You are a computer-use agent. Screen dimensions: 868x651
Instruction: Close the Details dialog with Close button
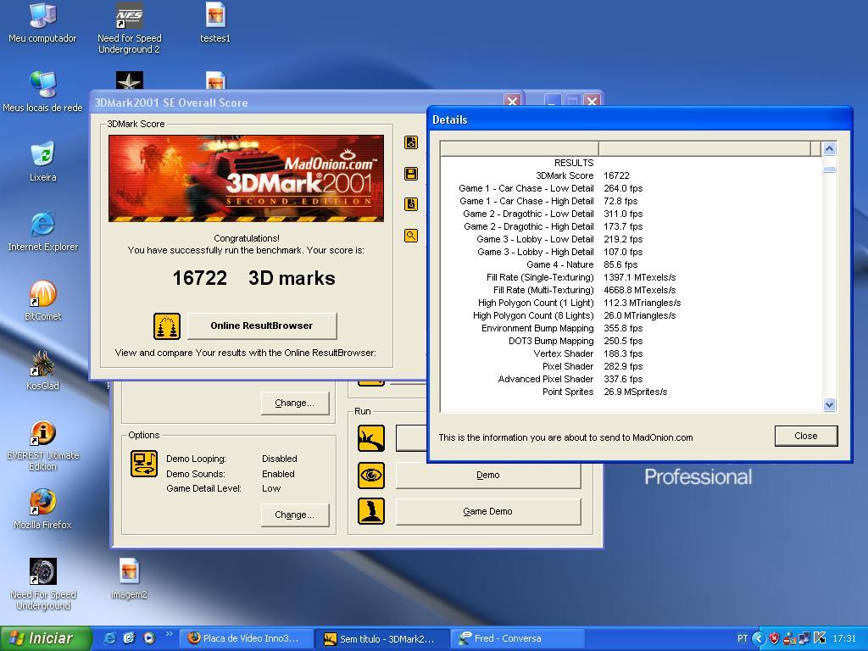tap(806, 436)
